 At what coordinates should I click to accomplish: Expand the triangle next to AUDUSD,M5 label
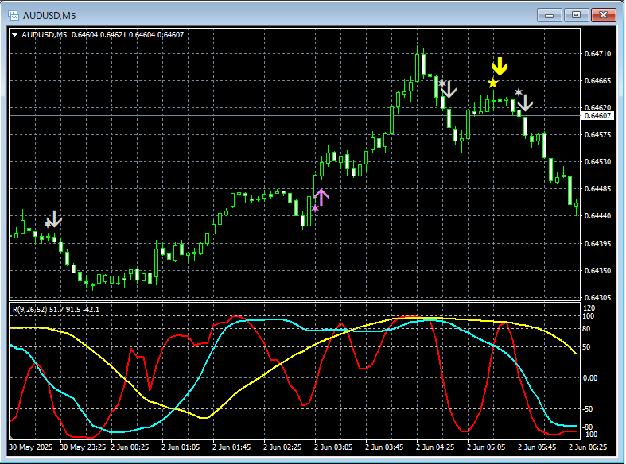tap(15, 35)
